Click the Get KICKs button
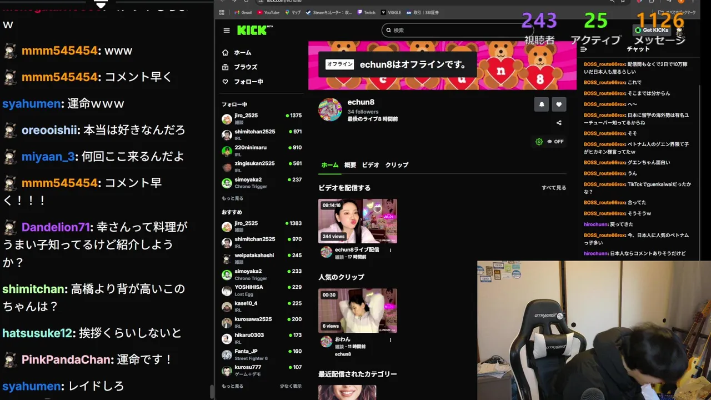 (652, 30)
